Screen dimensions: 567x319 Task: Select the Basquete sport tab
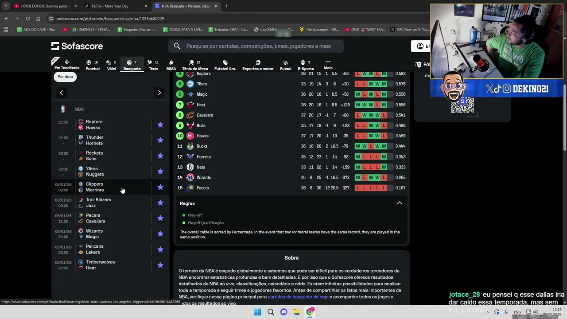(132, 65)
